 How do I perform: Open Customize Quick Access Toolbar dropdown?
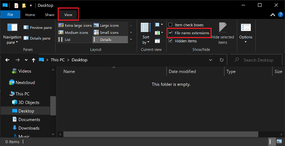[x=31, y=6]
